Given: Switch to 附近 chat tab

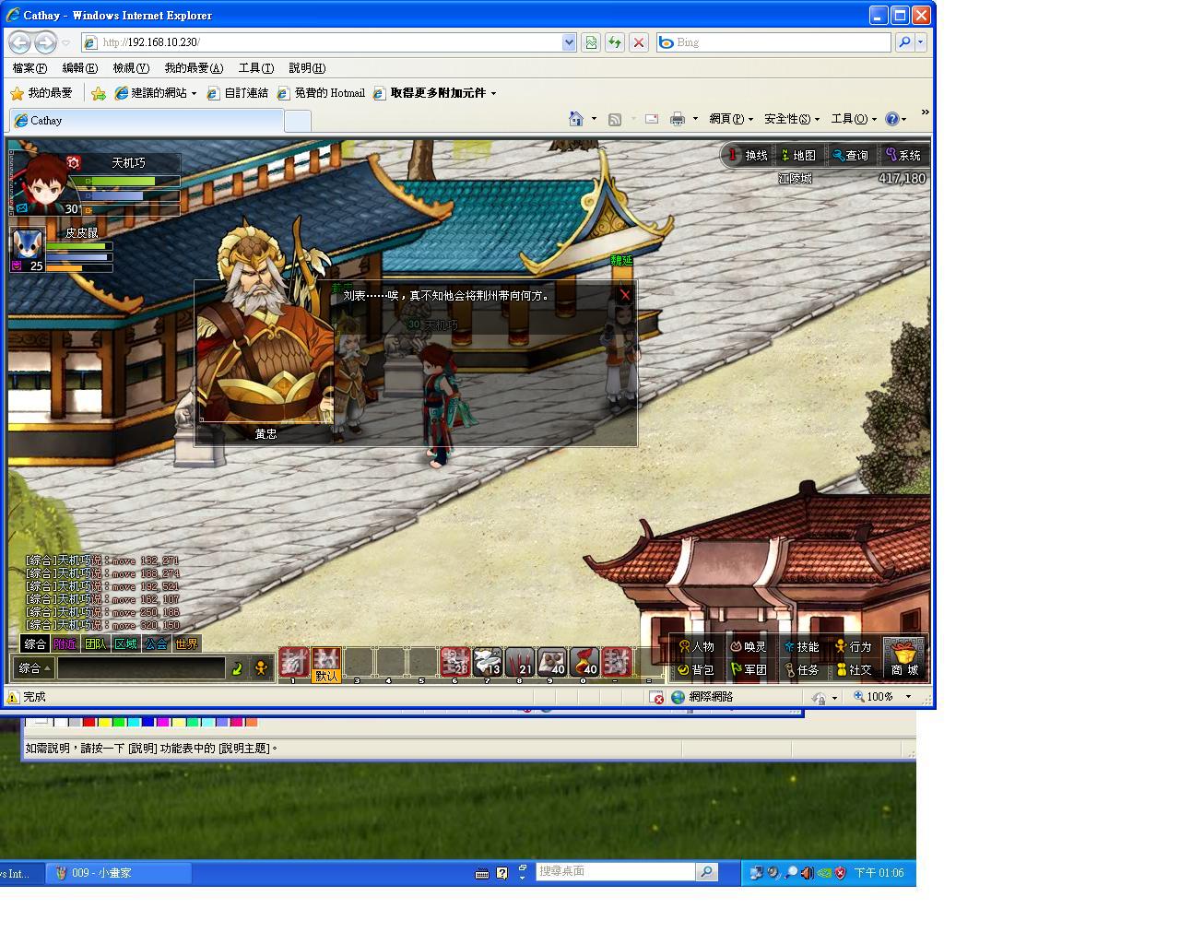Looking at the screenshot, I should coord(65,644).
